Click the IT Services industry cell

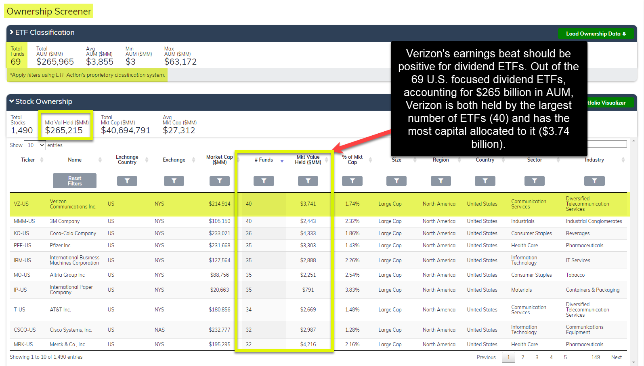pyautogui.click(x=578, y=261)
